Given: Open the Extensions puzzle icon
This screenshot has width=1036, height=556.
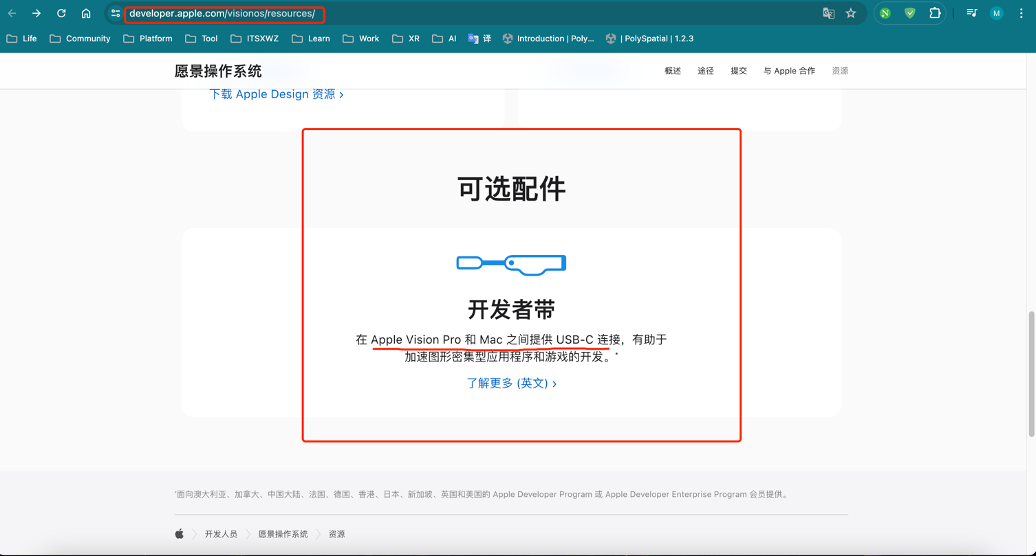Looking at the screenshot, I should [x=934, y=14].
